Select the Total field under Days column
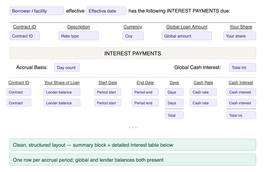 [174, 115]
